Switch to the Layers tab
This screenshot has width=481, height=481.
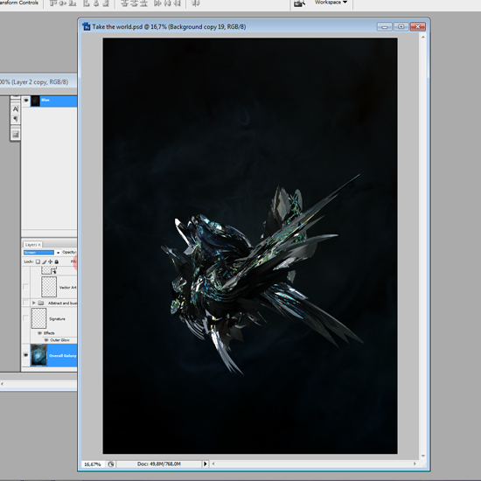pos(32,245)
